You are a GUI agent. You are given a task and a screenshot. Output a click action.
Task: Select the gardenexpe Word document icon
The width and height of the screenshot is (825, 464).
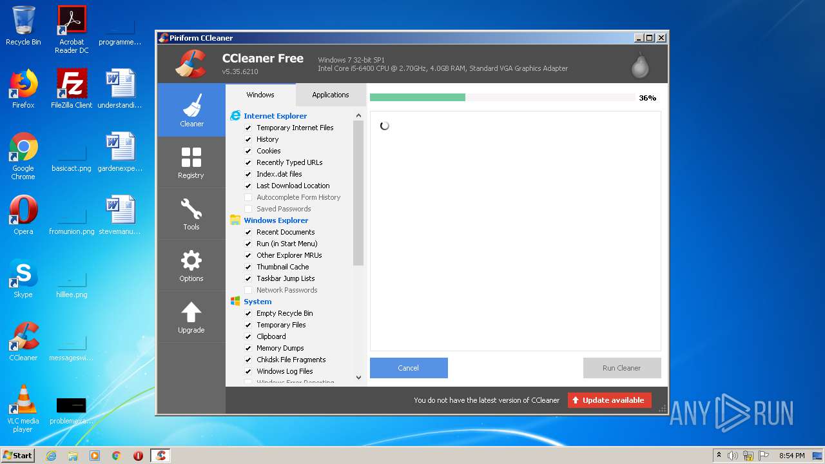[x=121, y=152]
